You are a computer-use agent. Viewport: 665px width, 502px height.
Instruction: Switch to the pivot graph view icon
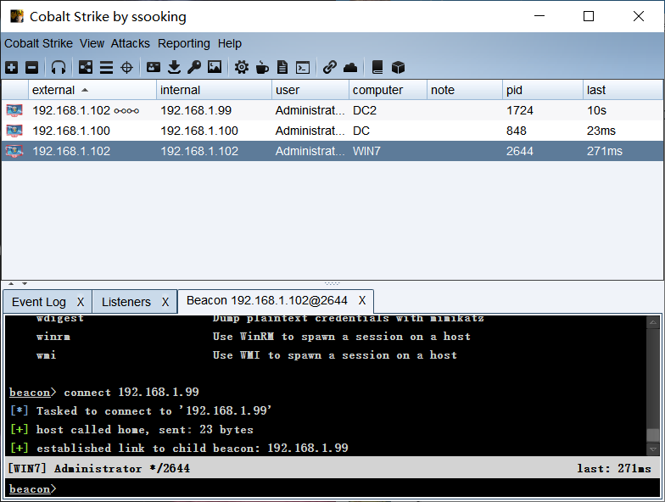pyautogui.click(x=86, y=67)
